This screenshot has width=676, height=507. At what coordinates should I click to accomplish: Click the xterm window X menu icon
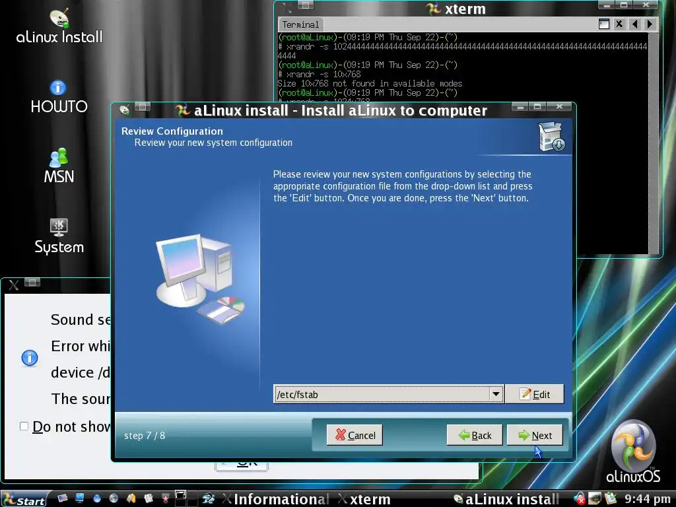click(287, 8)
